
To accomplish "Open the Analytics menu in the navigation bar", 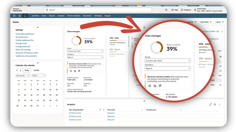I will tap(61, 16).
